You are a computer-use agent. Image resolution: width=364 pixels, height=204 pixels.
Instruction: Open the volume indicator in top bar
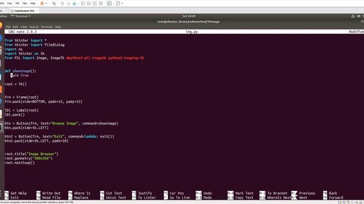(x=359, y=16)
